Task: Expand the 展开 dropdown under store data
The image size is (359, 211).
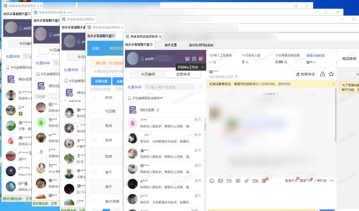Action: click(x=311, y=62)
